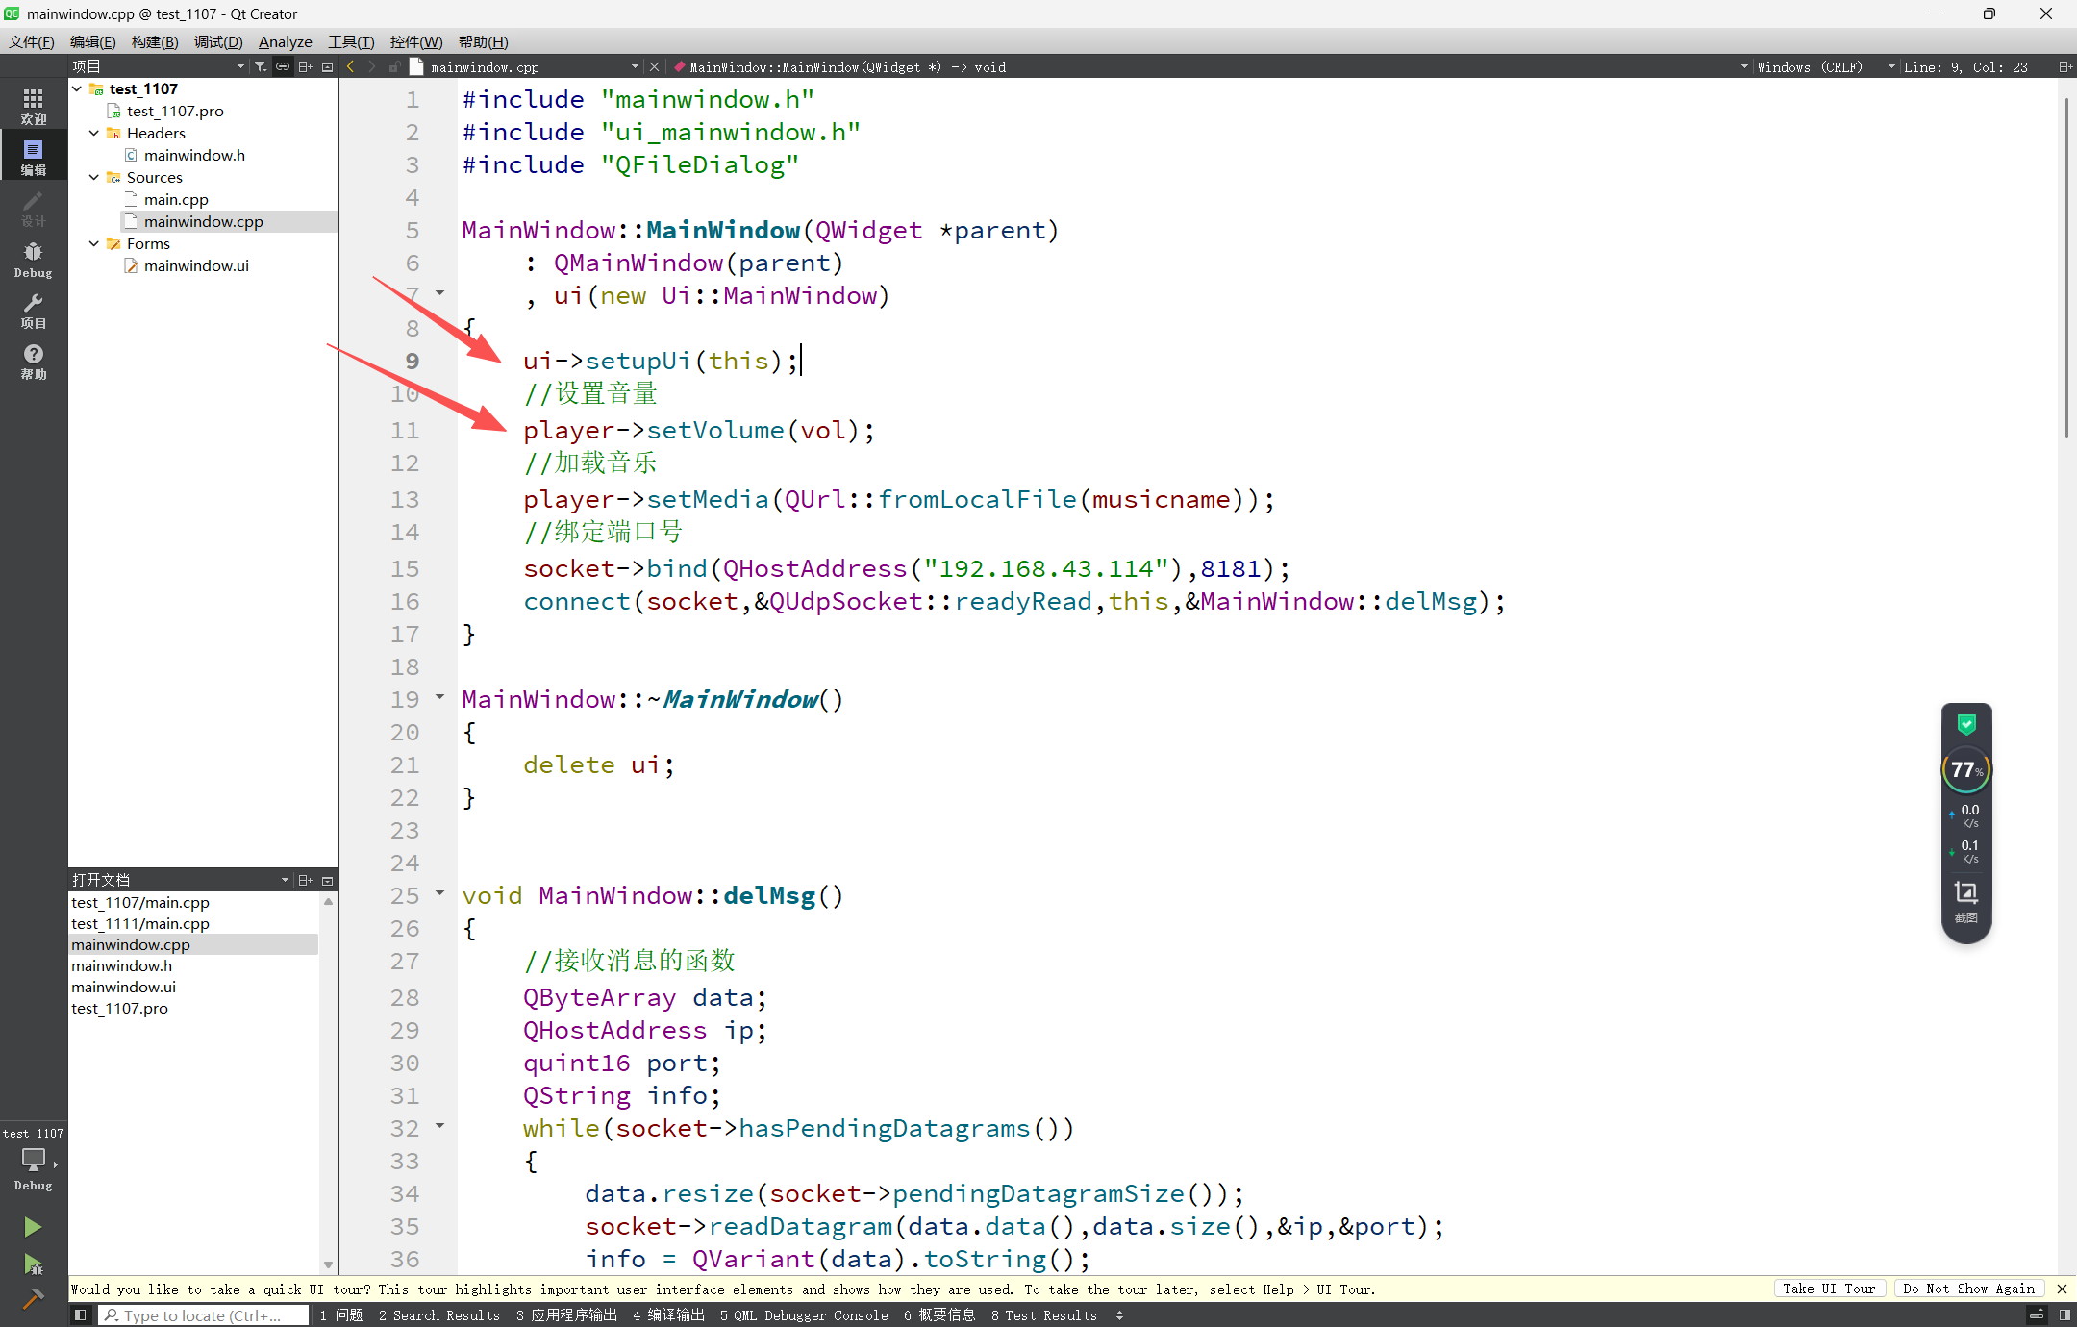Click the Do Not Show Again button
The width and height of the screenshot is (2077, 1327).
point(1967,1289)
